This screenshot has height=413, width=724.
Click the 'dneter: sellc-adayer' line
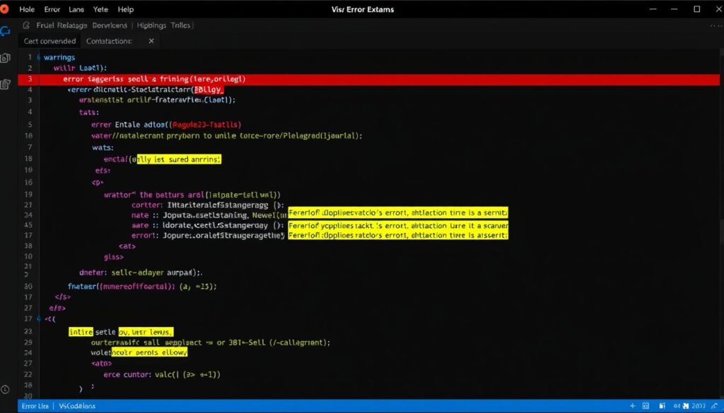pyautogui.click(x=141, y=273)
